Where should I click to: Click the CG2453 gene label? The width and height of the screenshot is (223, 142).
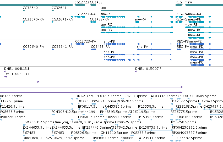[96, 2]
